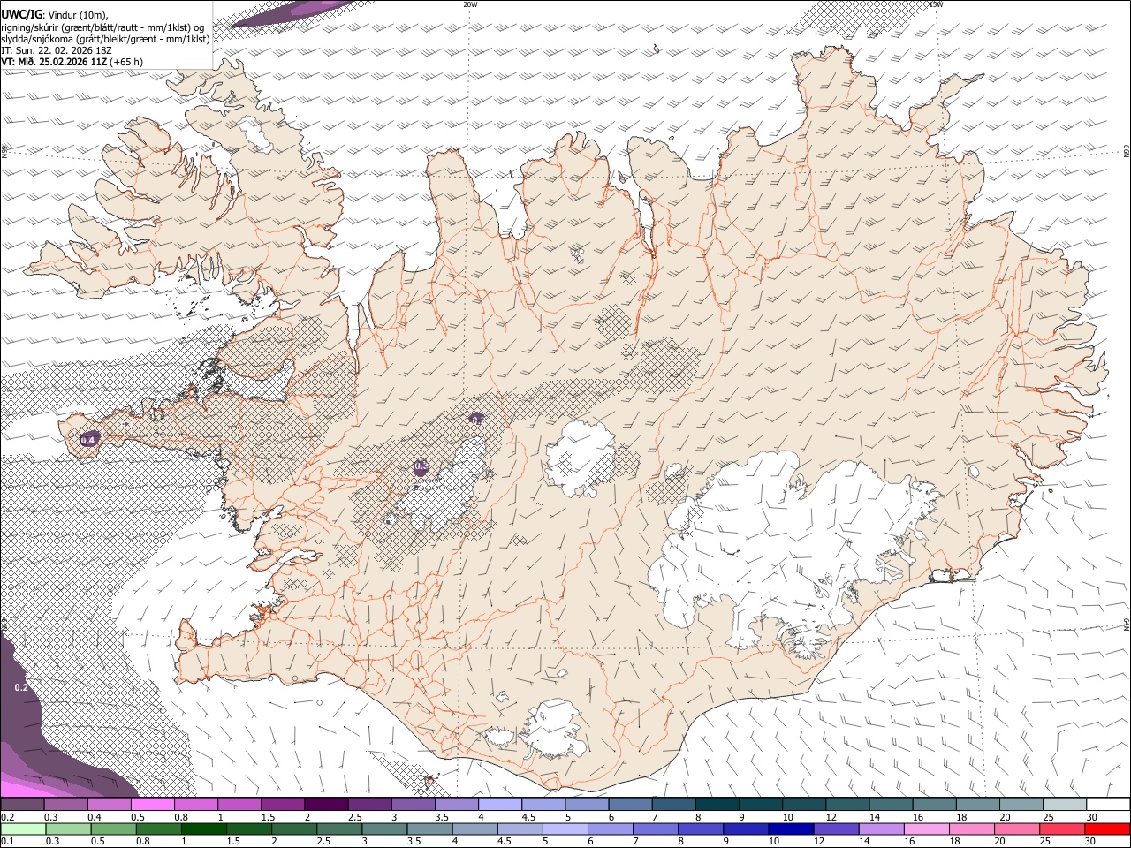Click upper legend swatch between 0.3 and 0.4
Screen dimensions: 1131x848
click(x=66, y=805)
